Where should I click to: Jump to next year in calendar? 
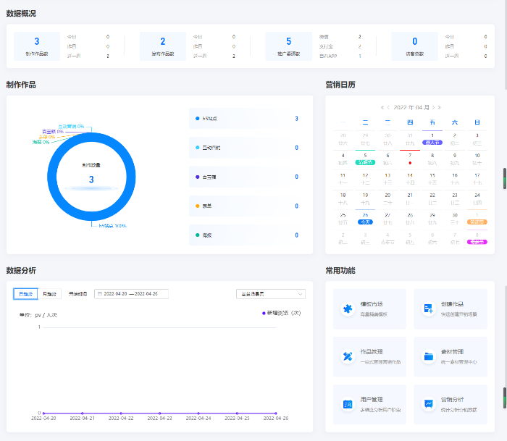(x=439, y=108)
